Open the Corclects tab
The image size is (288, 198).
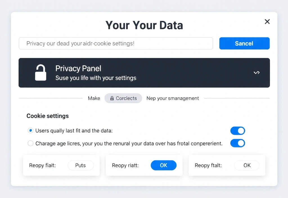point(123,98)
